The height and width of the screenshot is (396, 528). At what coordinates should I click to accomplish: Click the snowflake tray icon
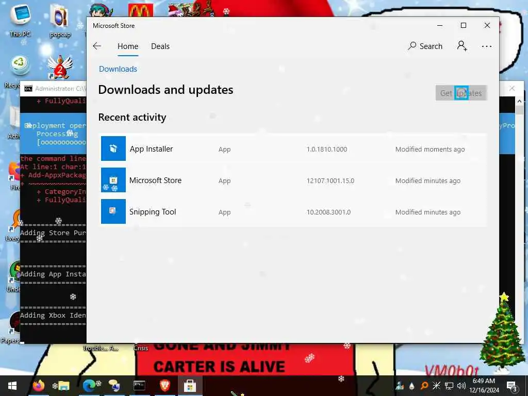(436, 386)
